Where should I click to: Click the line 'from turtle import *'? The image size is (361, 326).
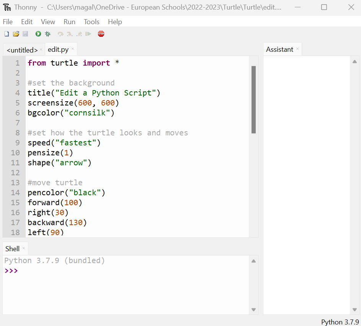click(x=74, y=63)
